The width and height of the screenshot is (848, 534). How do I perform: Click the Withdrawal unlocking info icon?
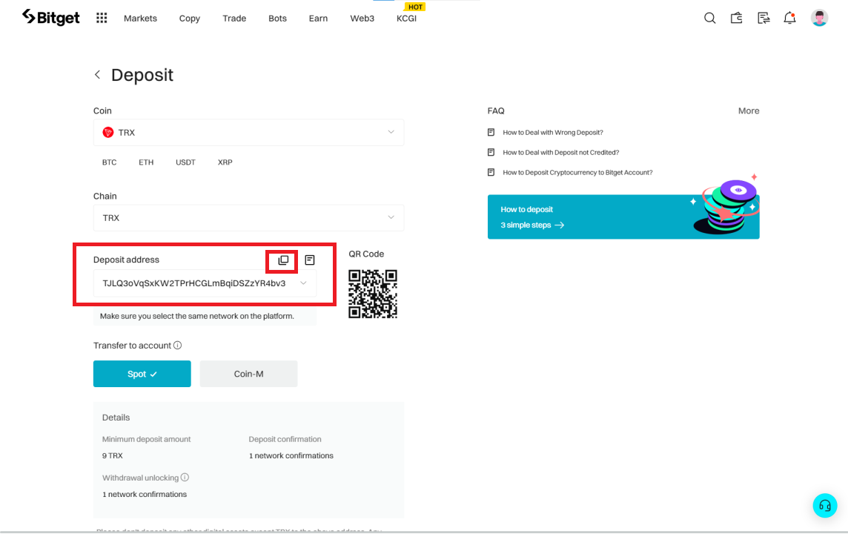click(x=185, y=477)
